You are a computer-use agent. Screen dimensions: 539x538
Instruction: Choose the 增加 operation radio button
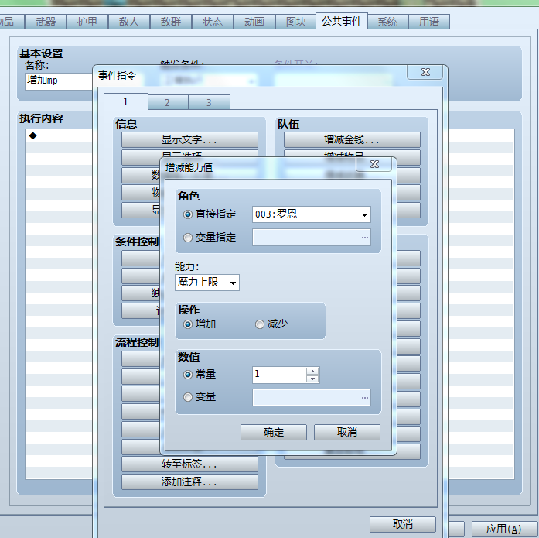[x=188, y=324]
